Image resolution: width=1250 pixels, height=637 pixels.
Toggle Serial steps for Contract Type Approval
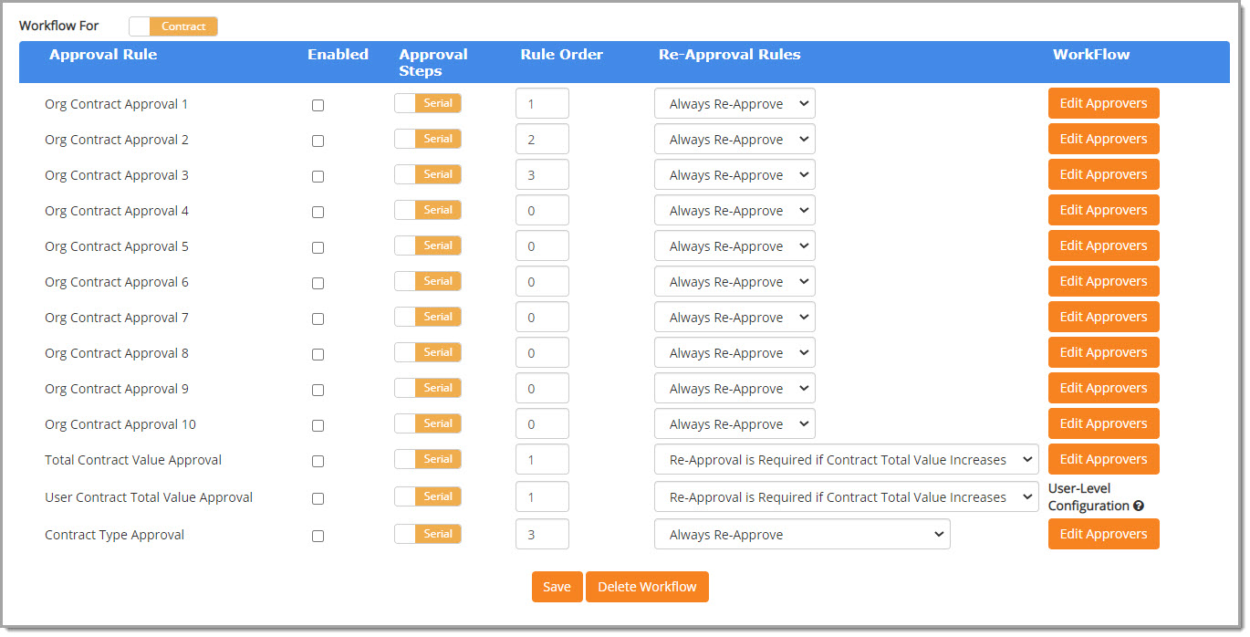tap(427, 534)
